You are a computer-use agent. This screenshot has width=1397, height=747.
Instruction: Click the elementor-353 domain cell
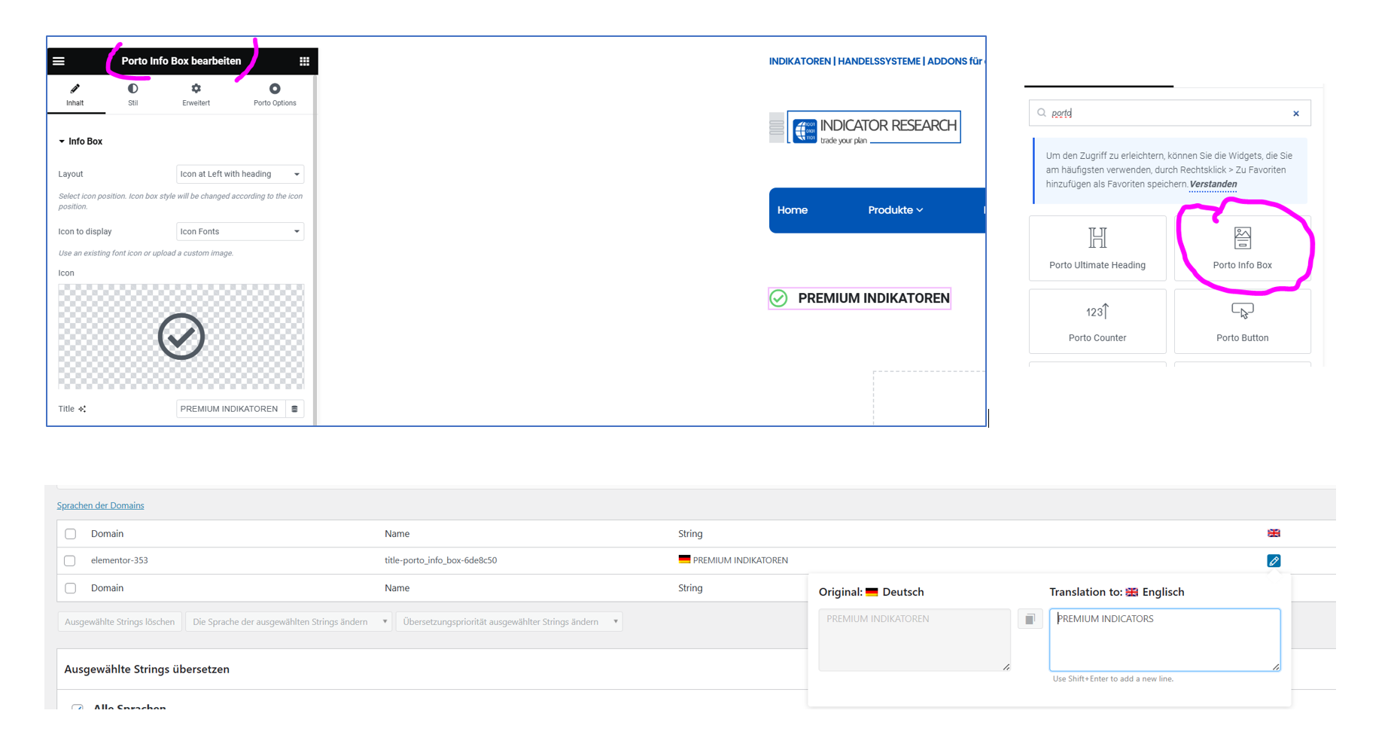click(x=119, y=560)
